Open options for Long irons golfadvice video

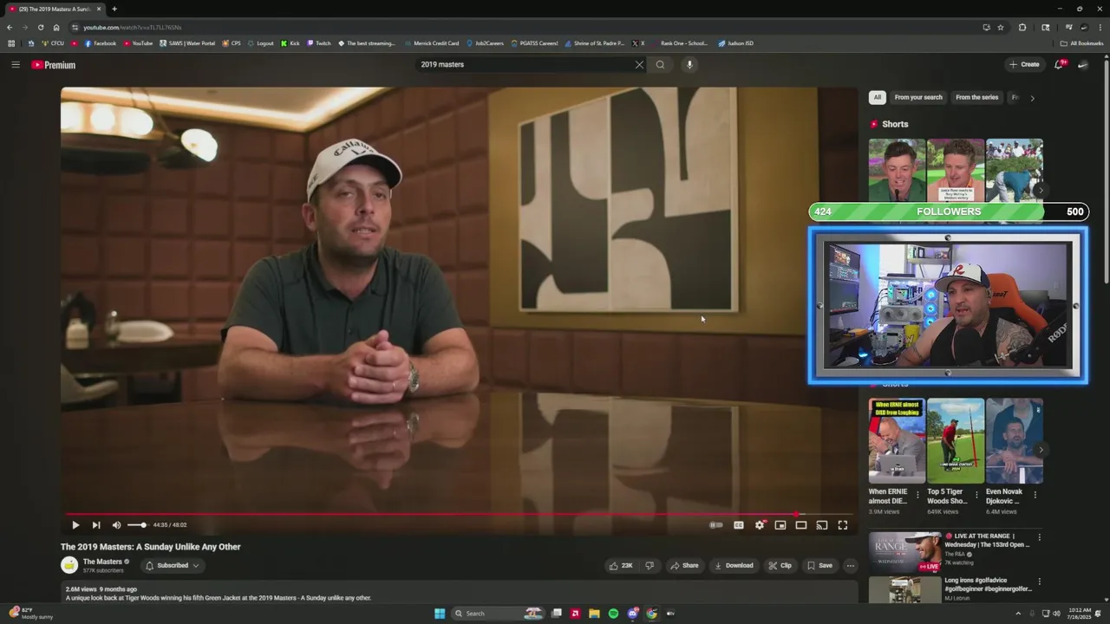coord(1039,582)
